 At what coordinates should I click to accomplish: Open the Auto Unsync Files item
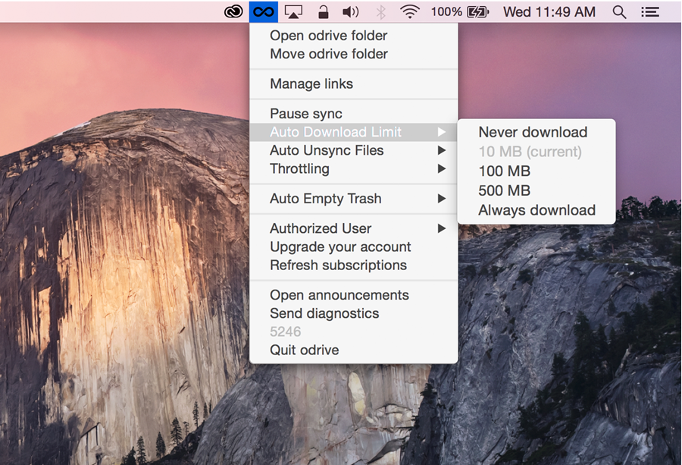coord(354,150)
